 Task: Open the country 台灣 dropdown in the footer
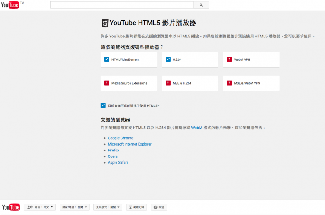[x=74, y=207]
